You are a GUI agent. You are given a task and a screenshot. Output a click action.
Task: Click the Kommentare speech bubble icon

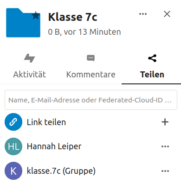click(x=90, y=58)
